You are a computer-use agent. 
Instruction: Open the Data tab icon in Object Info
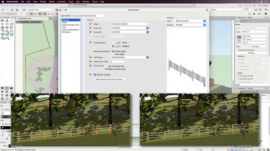[241, 21]
